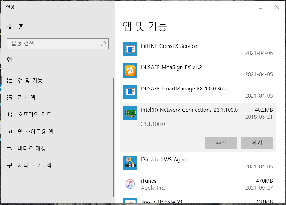Click the greyed 수정 (Modify) button
Viewport: 286px width, 205px height.
click(x=221, y=143)
